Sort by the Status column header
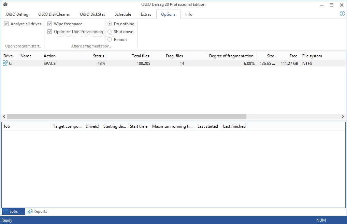The width and height of the screenshot is (347, 224). [95, 56]
